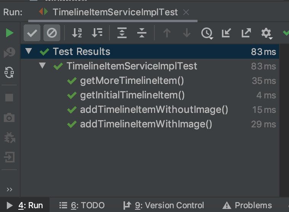Open test runner settings gear

point(267,34)
